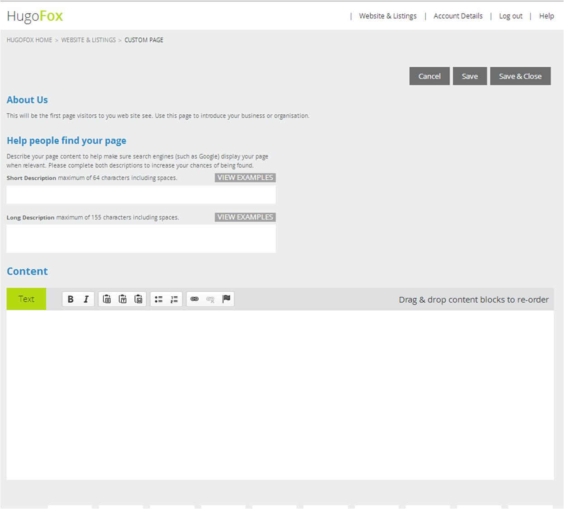Insert a bulleted list

click(x=158, y=299)
